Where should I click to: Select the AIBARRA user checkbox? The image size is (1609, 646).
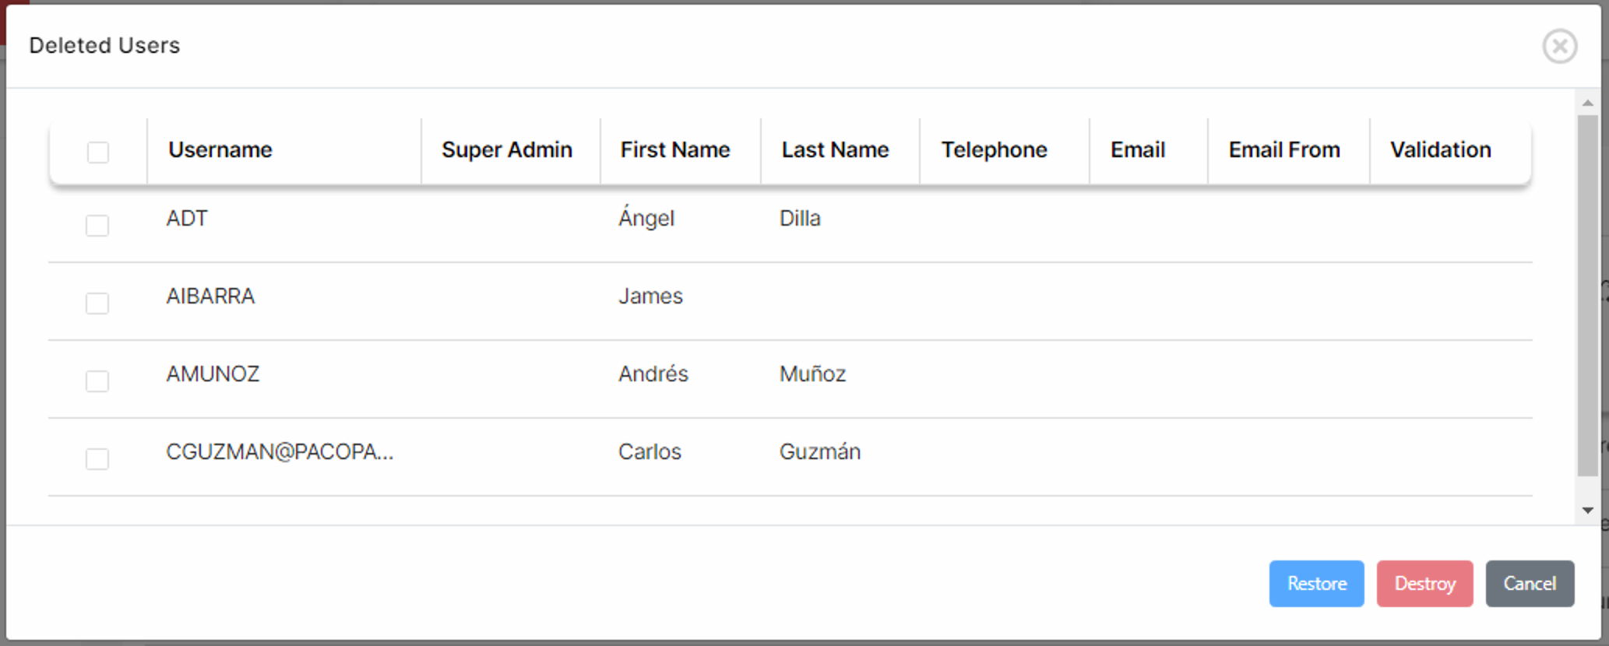point(97,303)
